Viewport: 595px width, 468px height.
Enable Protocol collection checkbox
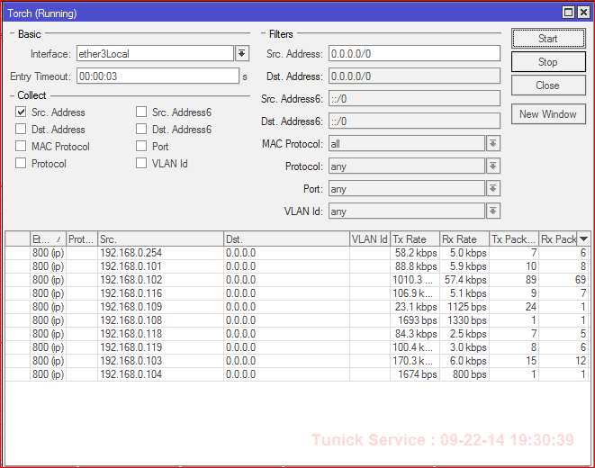21,163
